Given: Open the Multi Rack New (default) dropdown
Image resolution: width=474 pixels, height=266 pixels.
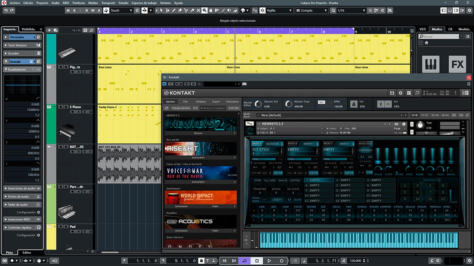Looking at the screenshot, I should point(331,115).
